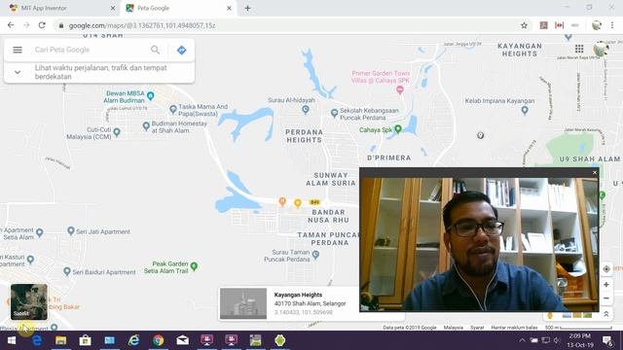Show hidden system tray icons

(522, 340)
